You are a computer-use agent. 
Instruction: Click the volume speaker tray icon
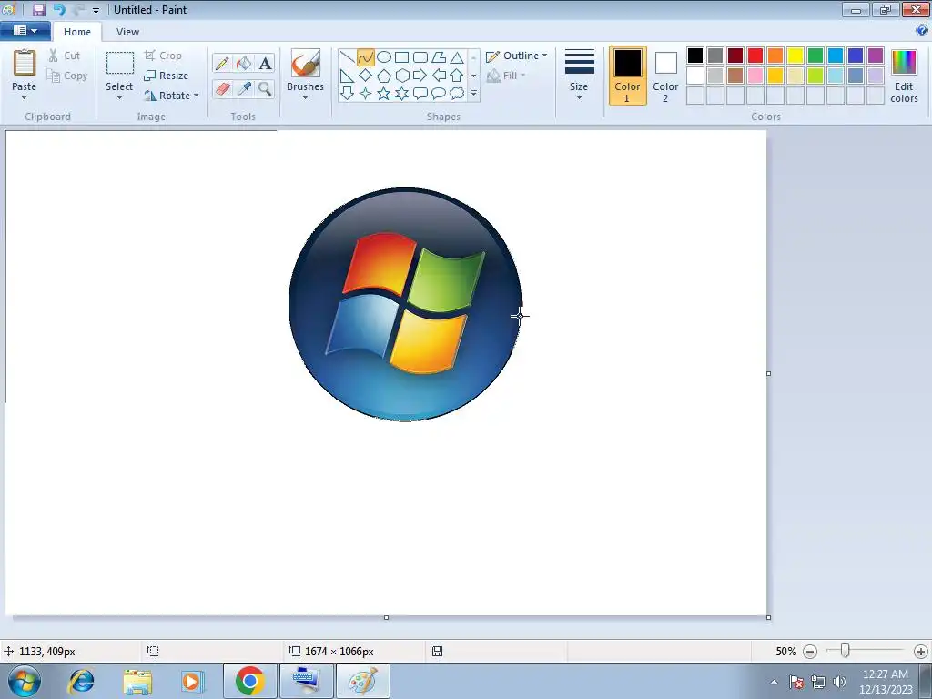click(839, 682)
